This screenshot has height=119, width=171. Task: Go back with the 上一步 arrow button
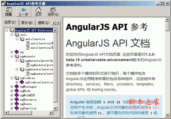pos(24,12)
